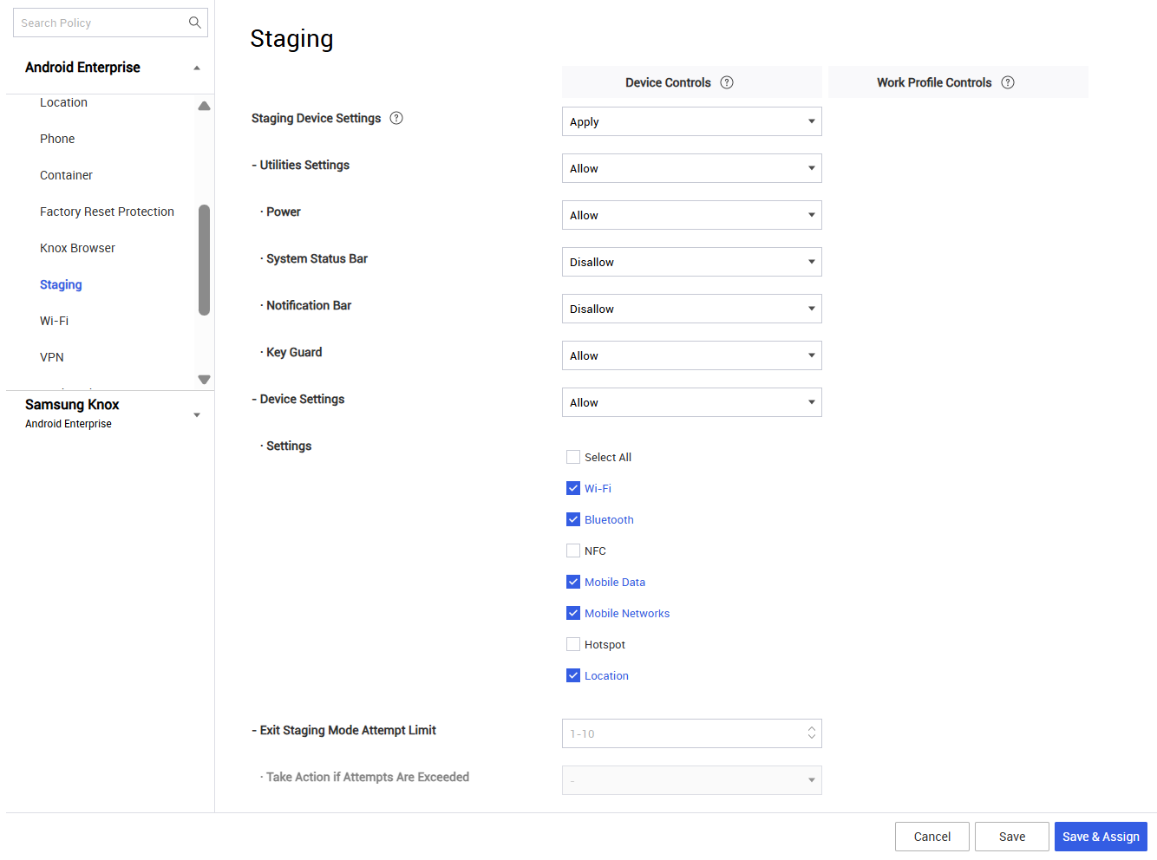Click the help icon next to Staging Device Settings
1157x860 pixels.
tap(396, 117)
